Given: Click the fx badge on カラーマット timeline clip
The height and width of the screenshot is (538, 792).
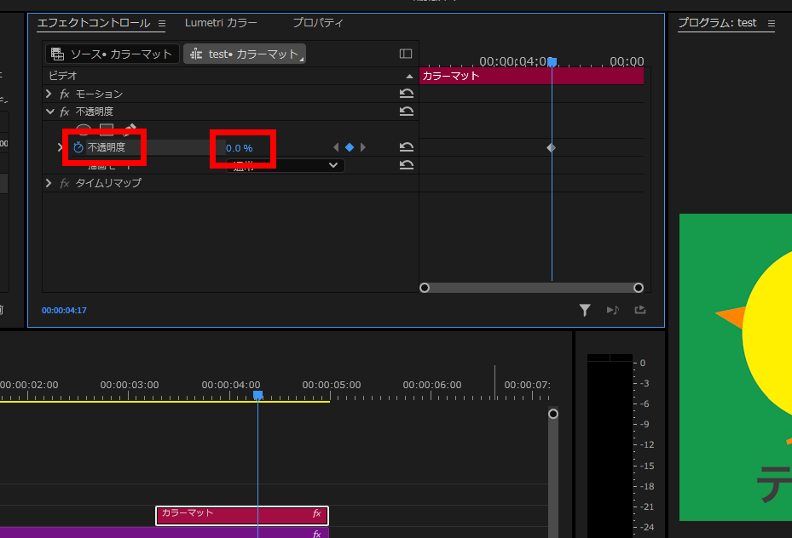Looking at the screenshot, I should [316, 513].
